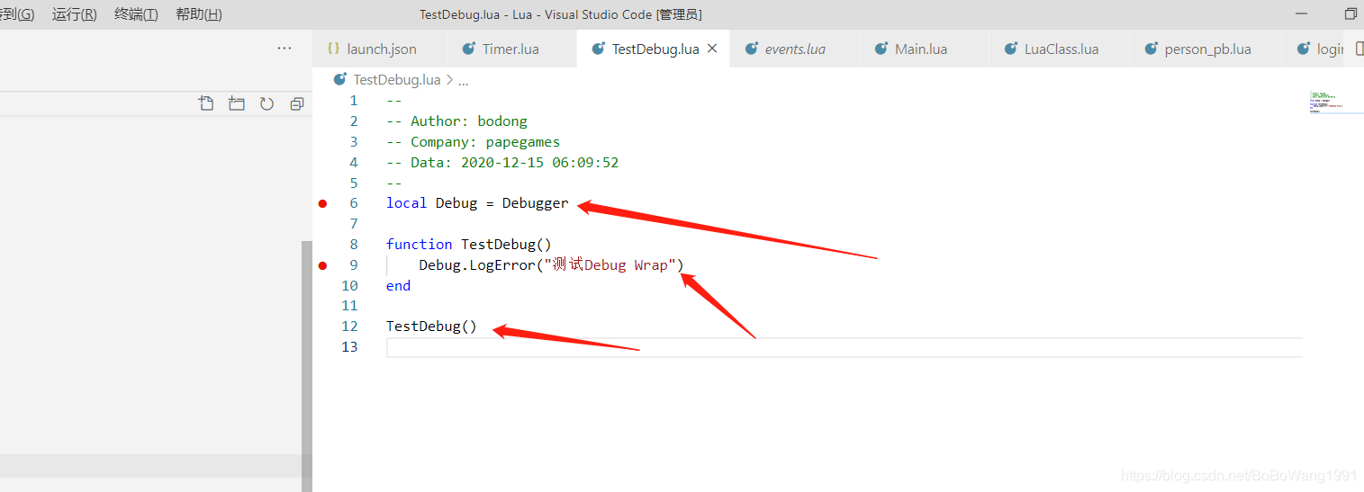
Task: Close the TestDebug.lua tab
Action: pos(712,49)
